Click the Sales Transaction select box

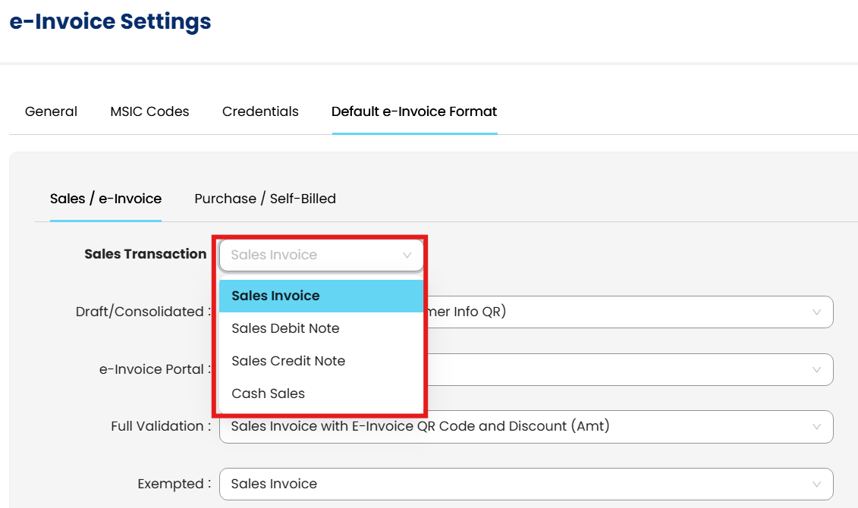311,256
